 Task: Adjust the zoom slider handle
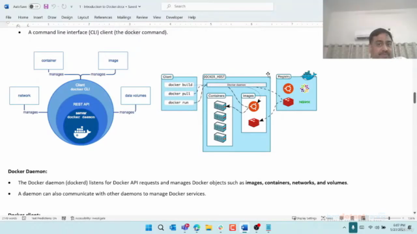[x=389, y=218]
